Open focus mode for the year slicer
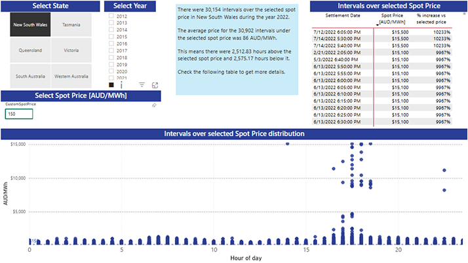This screenshot has height=263, width=468. (x=155, y=85)
